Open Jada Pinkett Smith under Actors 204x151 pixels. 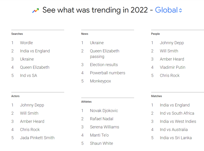(37, 137)
